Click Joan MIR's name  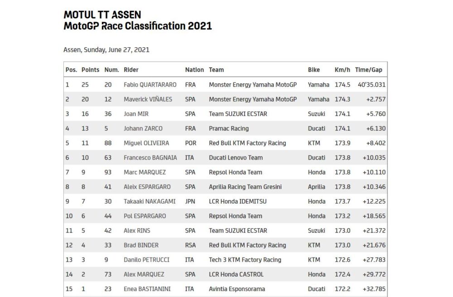point(136,114)
